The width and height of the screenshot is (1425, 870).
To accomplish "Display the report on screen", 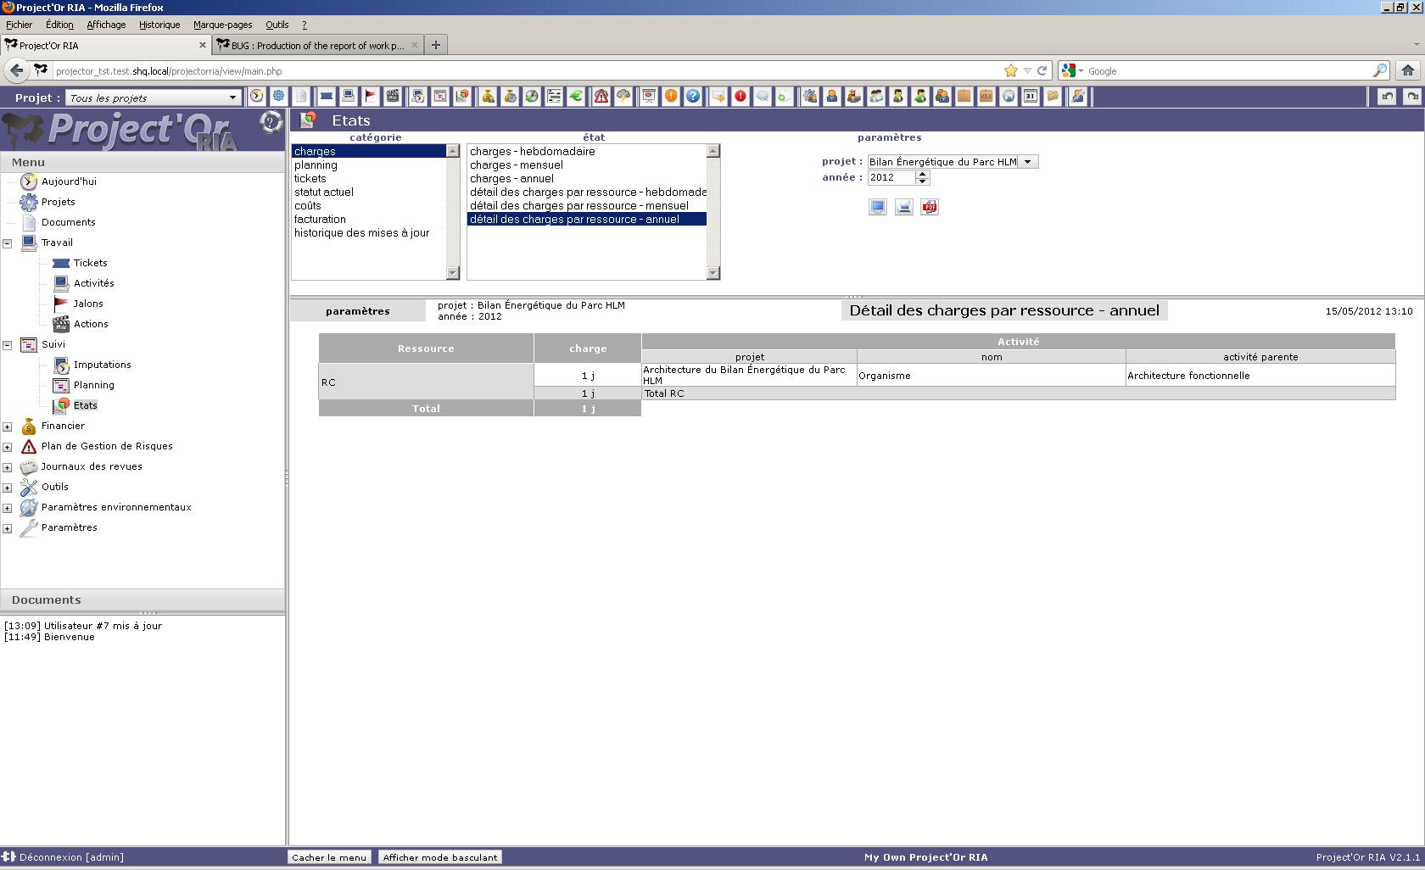I will pyautogui.click(x=878, y=207).
